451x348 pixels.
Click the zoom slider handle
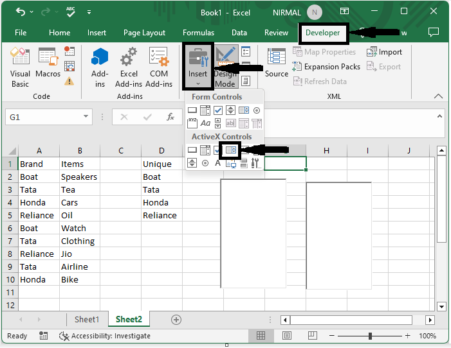[370, 336]
